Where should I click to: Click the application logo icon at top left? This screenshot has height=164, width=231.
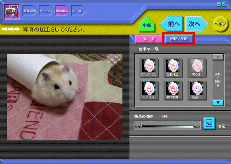(x=12, y=12)
